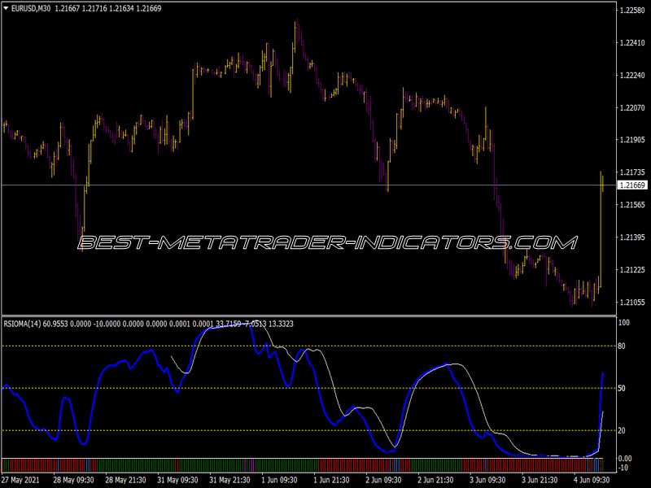This screenshot has width=651, height=488.
Task: Click the 1.22070 price scale value
Action: pyautogui.click(x=632, y=108)
